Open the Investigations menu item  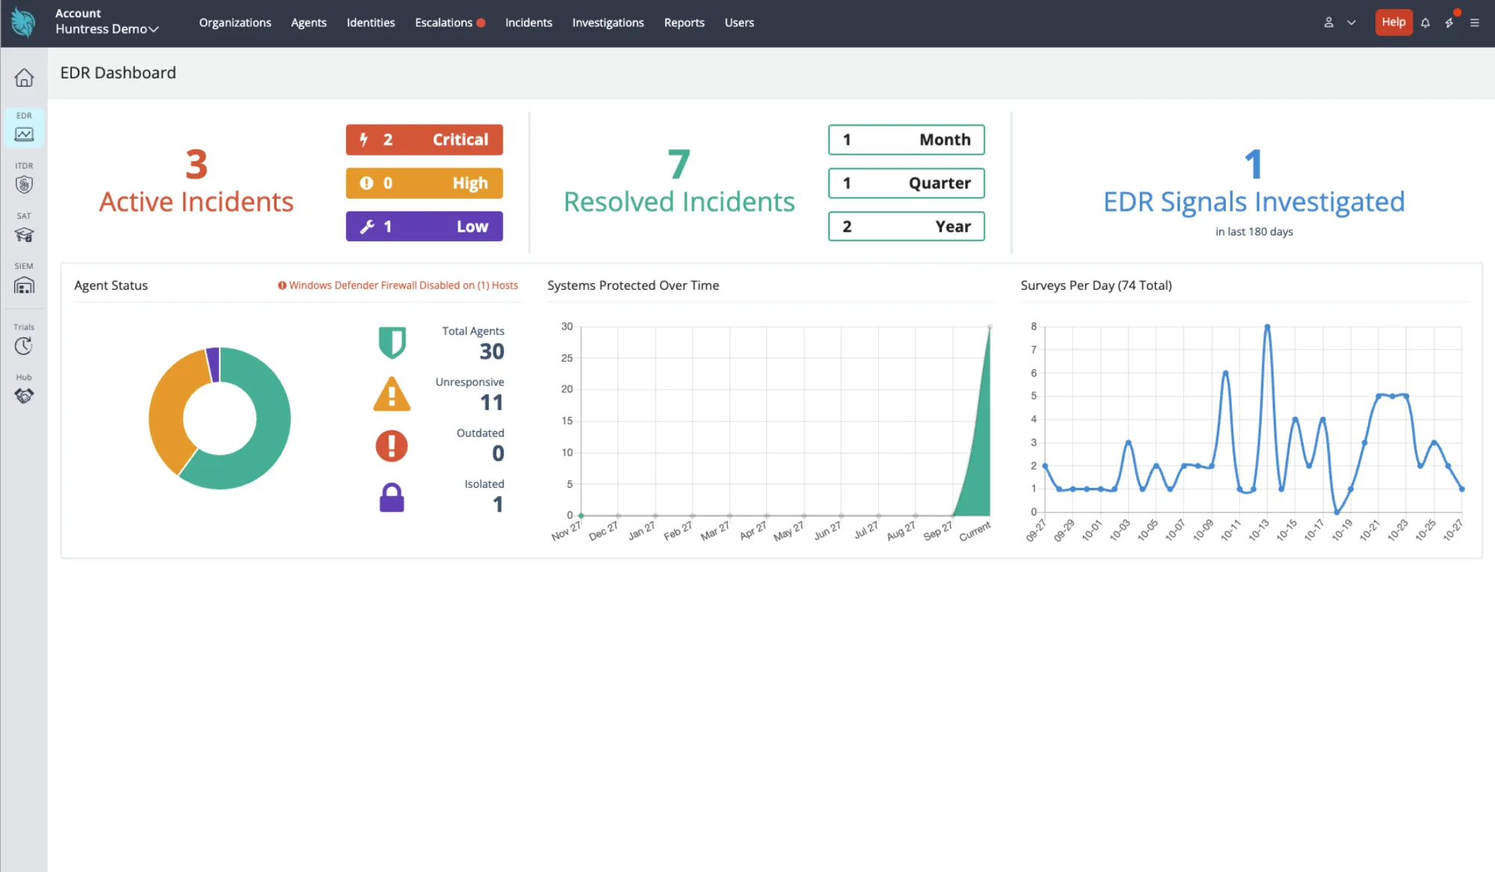pyautogui.click(x=608, y=22)
